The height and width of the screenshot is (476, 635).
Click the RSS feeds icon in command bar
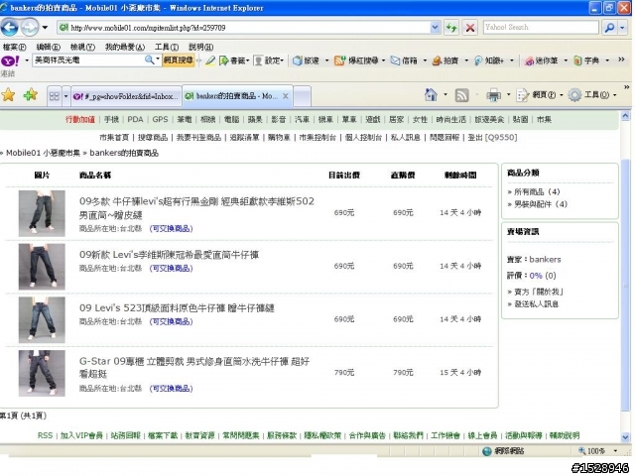[461, 95]
